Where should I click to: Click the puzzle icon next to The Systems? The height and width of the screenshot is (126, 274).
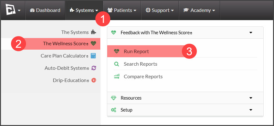(x=94, y=32)
